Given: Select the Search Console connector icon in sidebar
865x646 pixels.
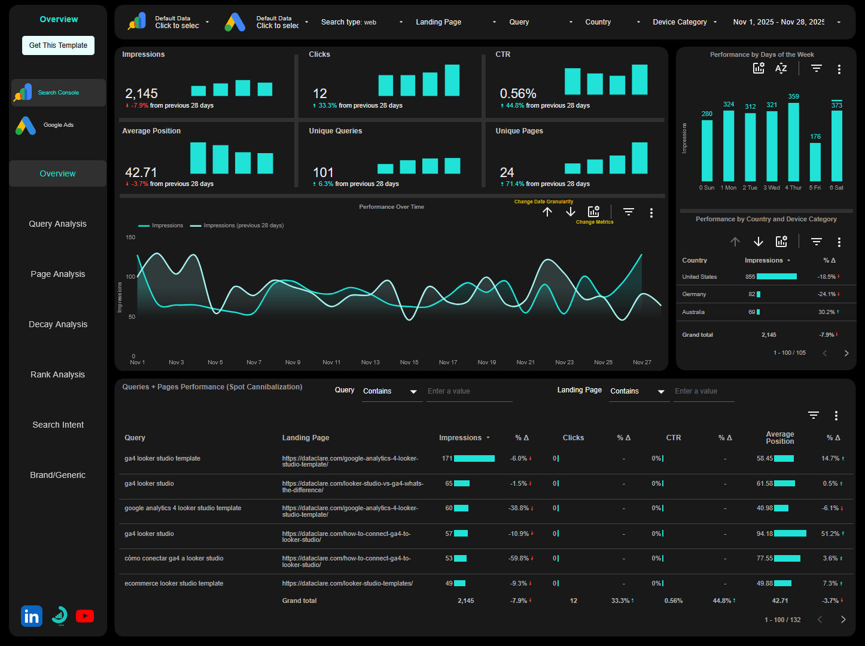Looking at the screenshot, I should [24, 92].
